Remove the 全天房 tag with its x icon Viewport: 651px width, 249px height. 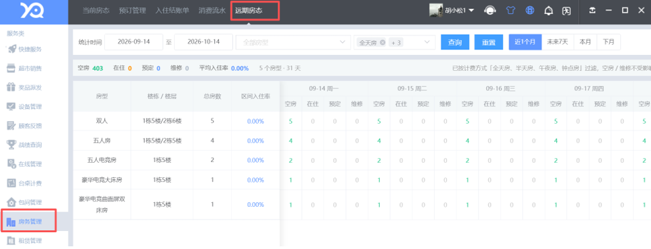pyautogui.click(x=382, y=42)
